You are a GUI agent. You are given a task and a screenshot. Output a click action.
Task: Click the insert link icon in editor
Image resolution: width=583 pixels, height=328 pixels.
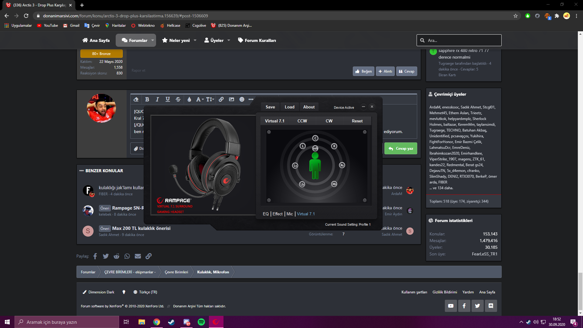coord(221,99)
